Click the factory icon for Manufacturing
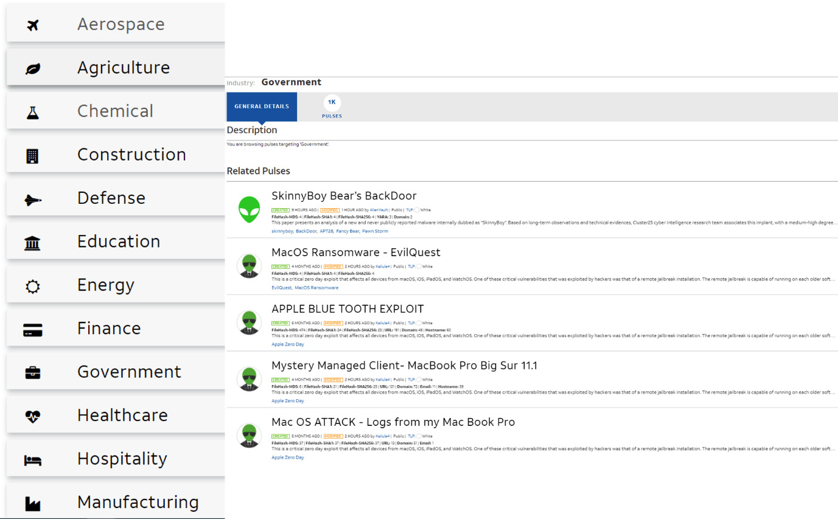 pyautogui.click(x=33, y=504)
